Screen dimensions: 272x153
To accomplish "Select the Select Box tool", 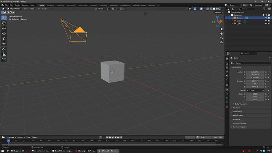I will 4,18.
